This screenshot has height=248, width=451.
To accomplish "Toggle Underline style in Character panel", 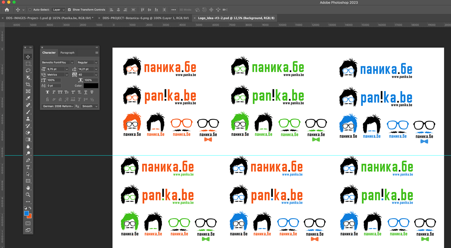I will click(x=86, y=92).
